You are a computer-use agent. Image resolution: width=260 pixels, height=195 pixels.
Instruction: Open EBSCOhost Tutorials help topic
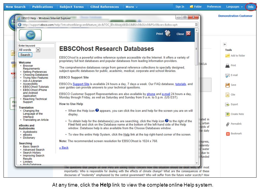point(36,87)
